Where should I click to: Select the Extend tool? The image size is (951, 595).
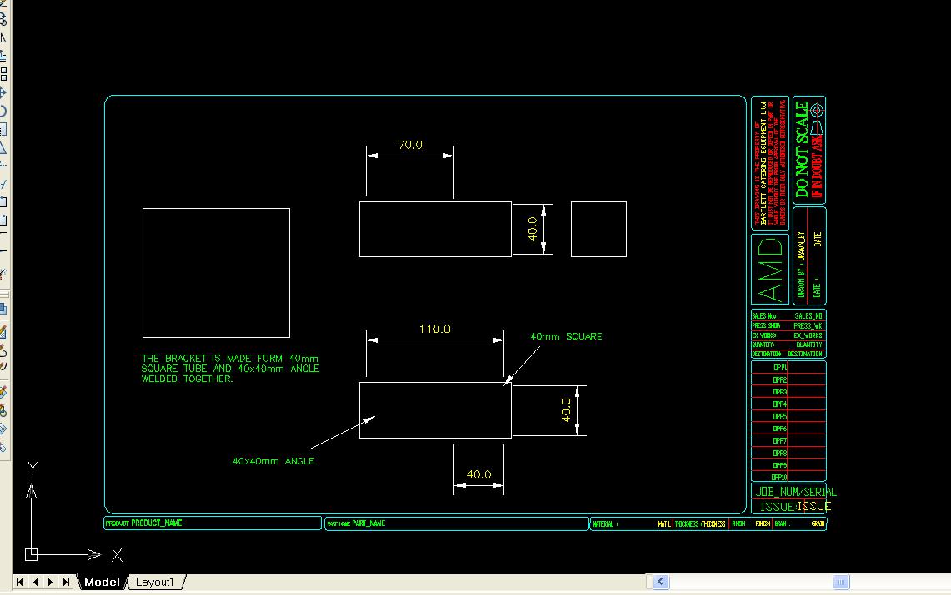(3, 183)
